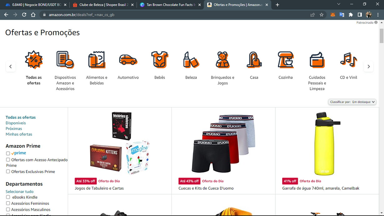Screen dimensions: 384x216
Task: Tick the eBooks Kindle department checkbox
Action: point(8,197)
